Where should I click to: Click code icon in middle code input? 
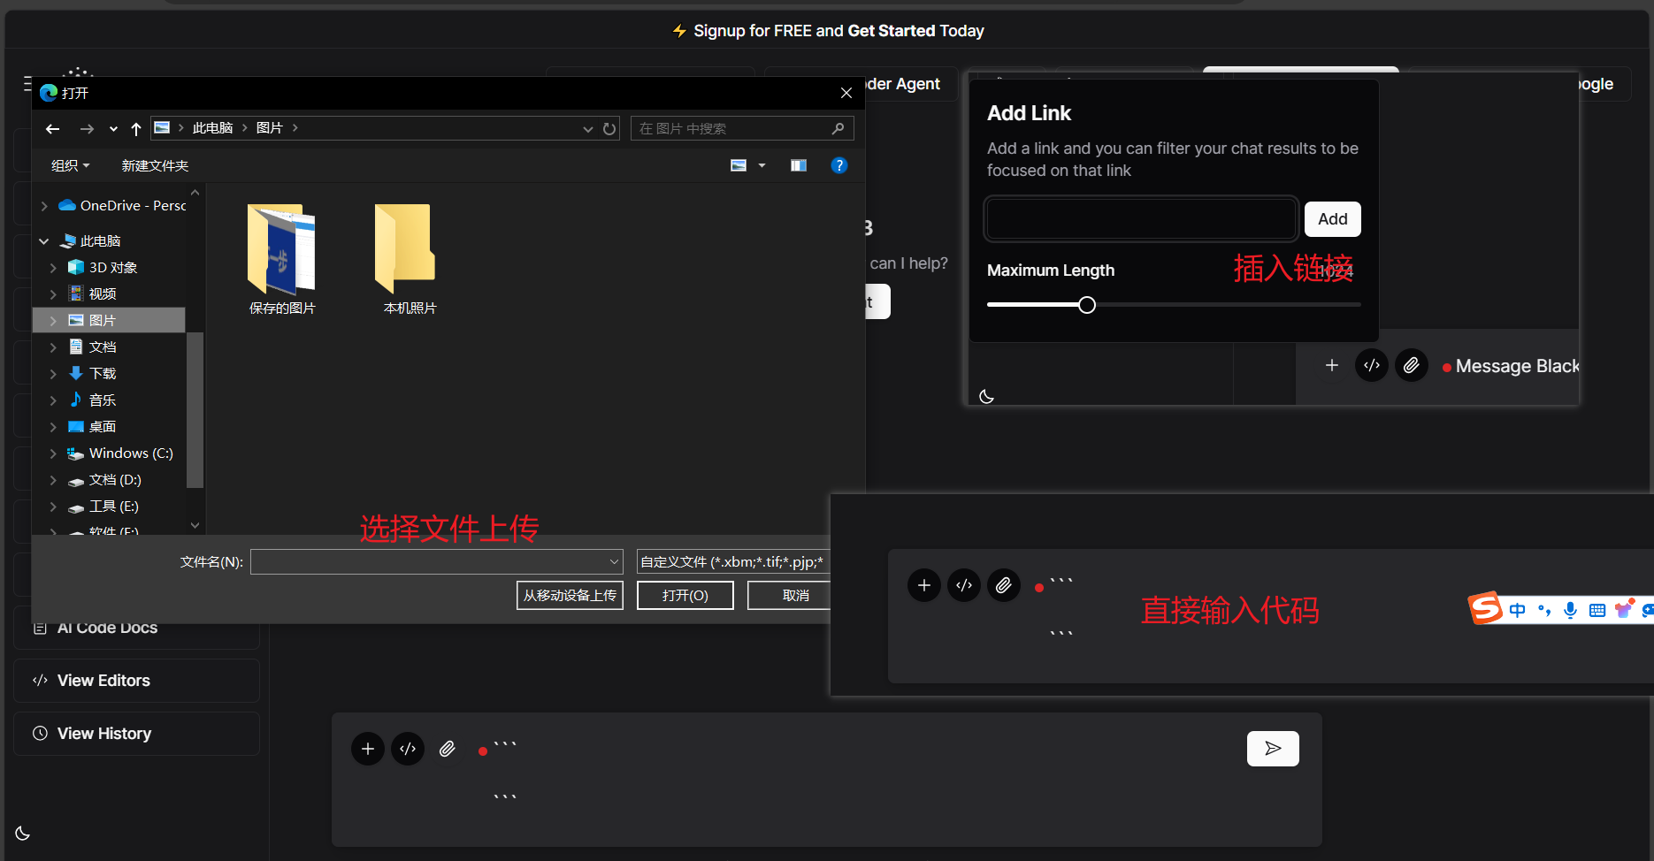[964, 585]
